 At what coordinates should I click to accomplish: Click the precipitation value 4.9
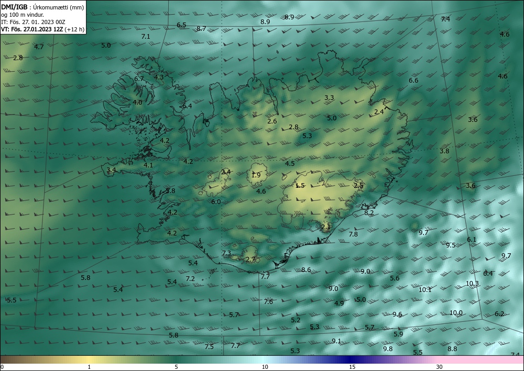339,303
